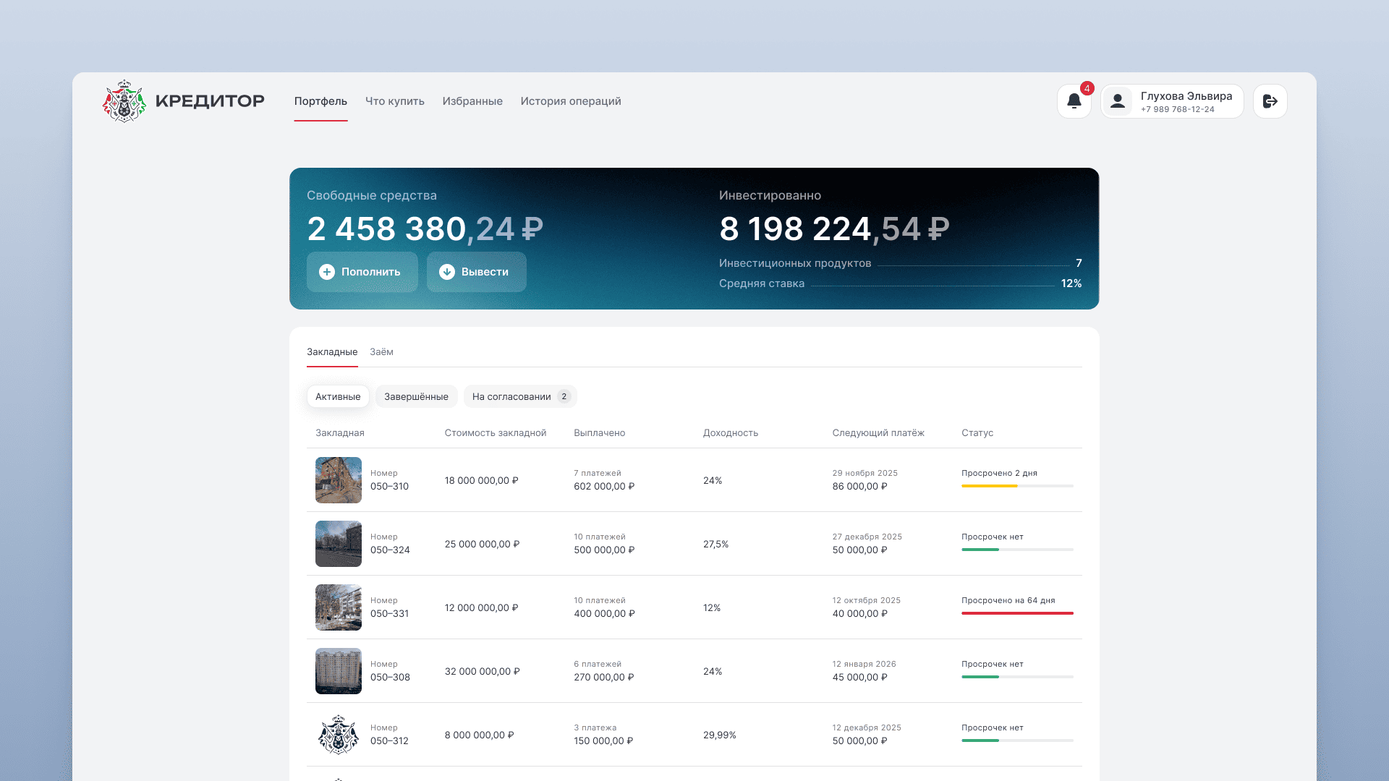The image size is (1389, 781).
Task: Select the Активные filter
Action: 338,397
